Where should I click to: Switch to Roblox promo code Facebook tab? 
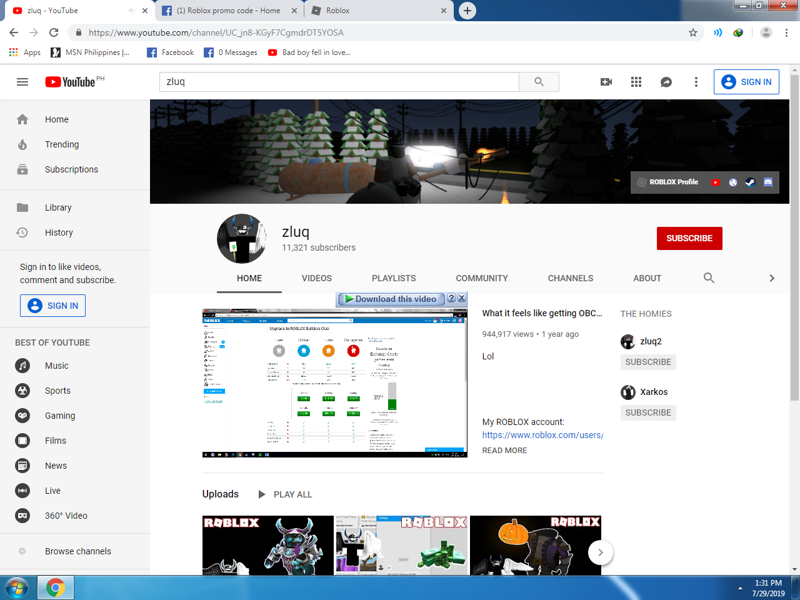229,11
